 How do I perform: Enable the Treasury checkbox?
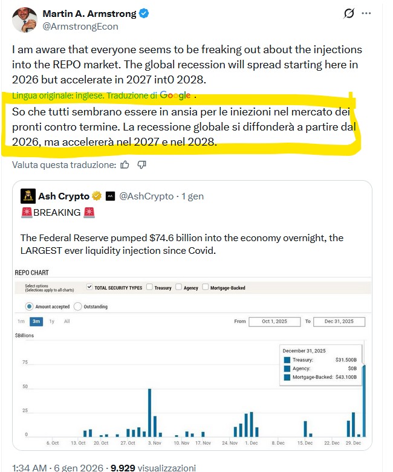coord(149,288)
